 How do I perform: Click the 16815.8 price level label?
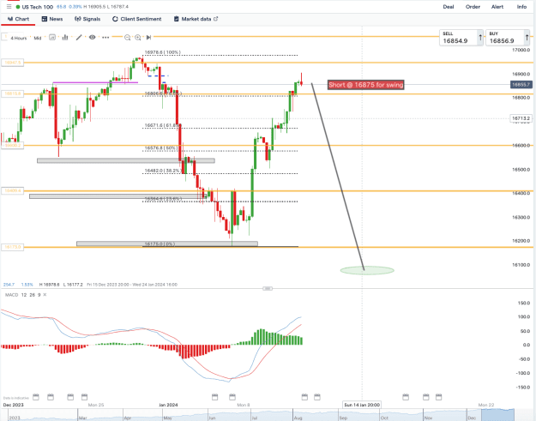[x=13, y=93]
